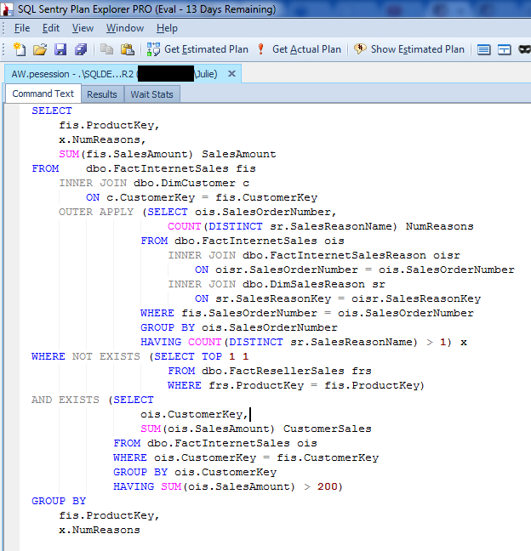The height and width of the screenshot is (551, 531).
Task: Click dbo.FactInternetSalesReason oisr text
Action: (x=351, y=255)
